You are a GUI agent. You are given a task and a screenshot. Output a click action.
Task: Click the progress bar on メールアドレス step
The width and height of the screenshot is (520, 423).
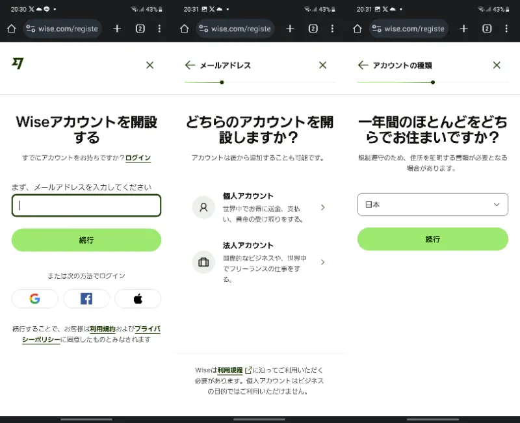260,83
